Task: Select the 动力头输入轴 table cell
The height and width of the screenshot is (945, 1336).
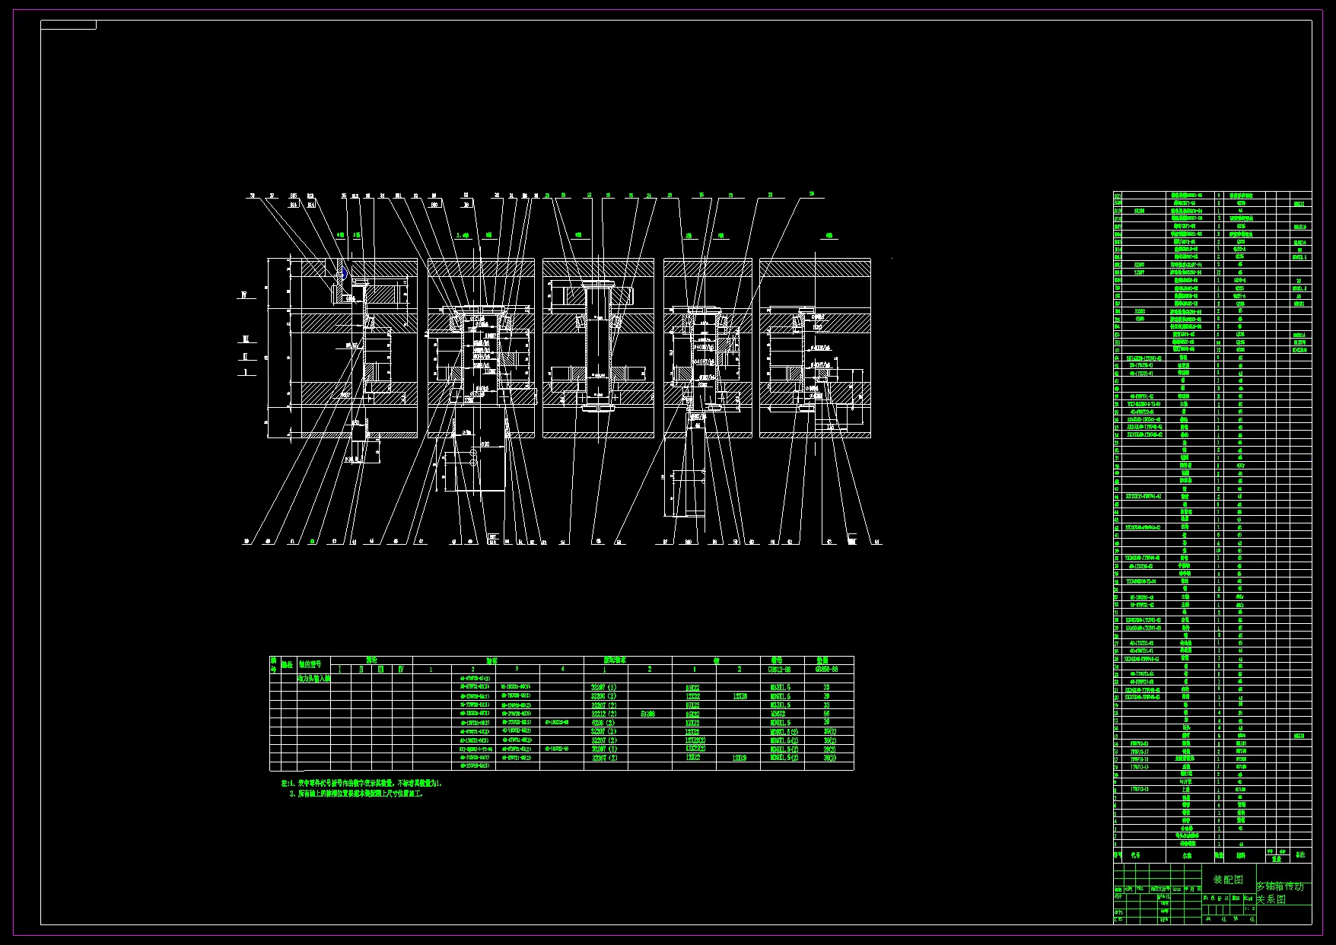Action: [313, 678]
